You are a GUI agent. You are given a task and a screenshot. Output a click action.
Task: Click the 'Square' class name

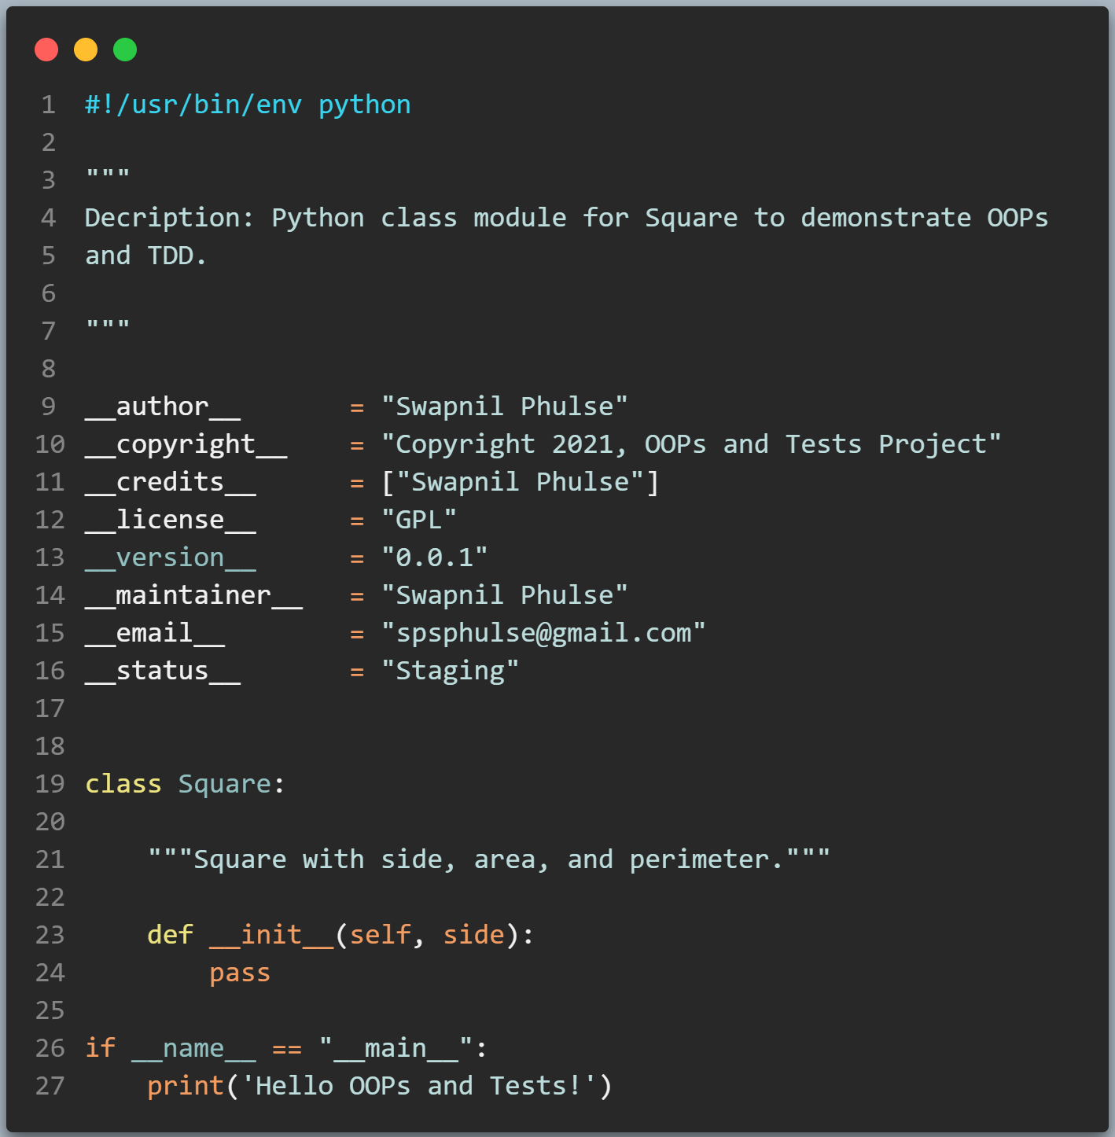[x=225, y=784]
